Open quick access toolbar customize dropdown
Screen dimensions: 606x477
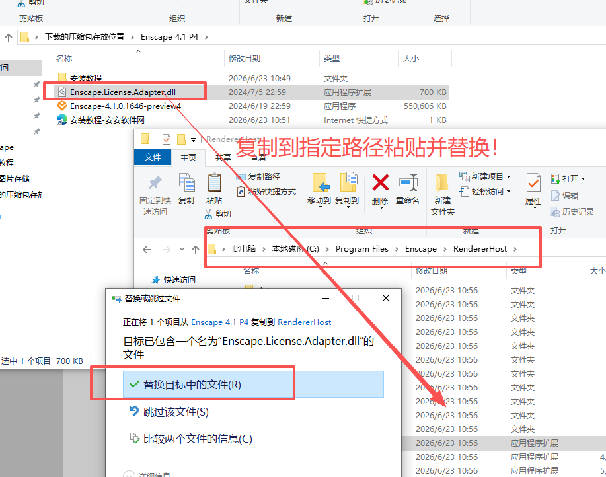coord(193,140)
